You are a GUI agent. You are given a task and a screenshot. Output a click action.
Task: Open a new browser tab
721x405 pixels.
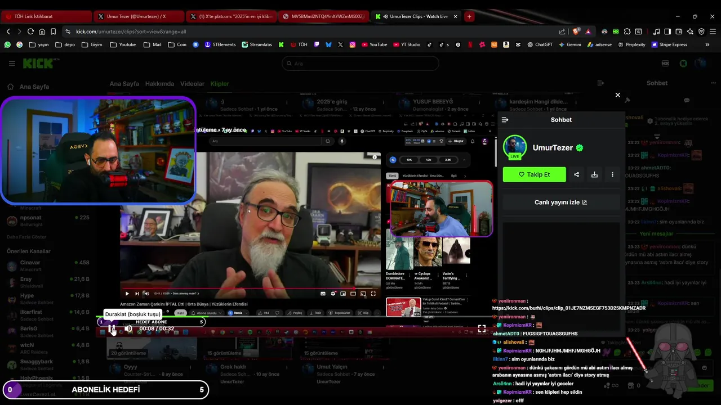[469, 16]
